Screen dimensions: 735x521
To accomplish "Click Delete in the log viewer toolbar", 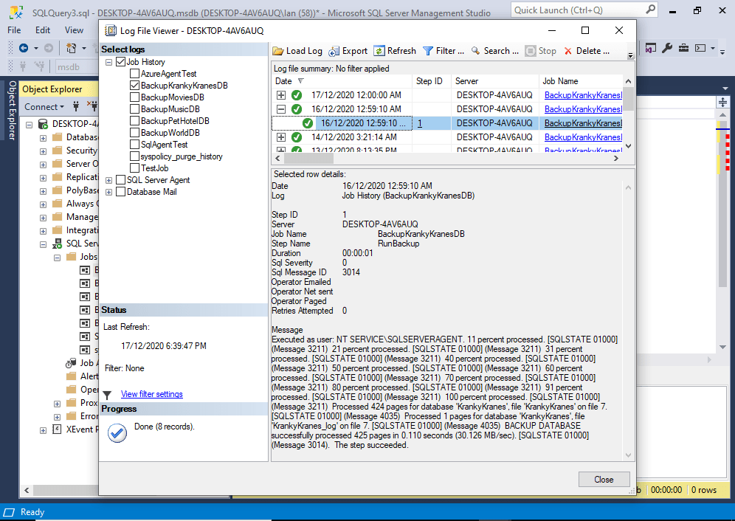I will [x=587, y=51].
